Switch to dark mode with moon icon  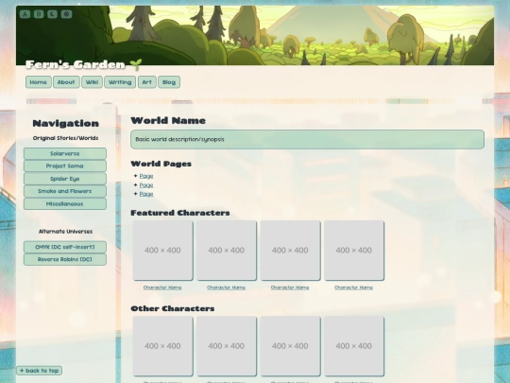52,14
